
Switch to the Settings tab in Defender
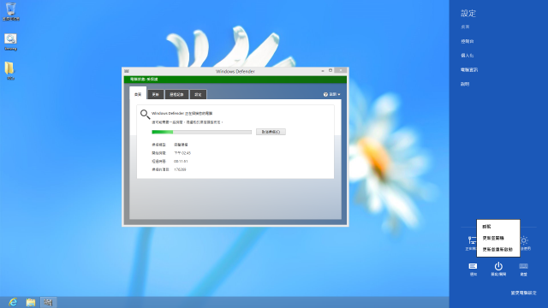198,95
